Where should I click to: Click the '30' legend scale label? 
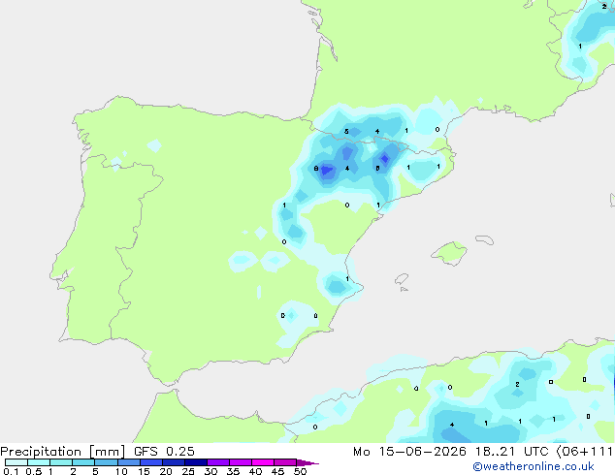(210, 471)
